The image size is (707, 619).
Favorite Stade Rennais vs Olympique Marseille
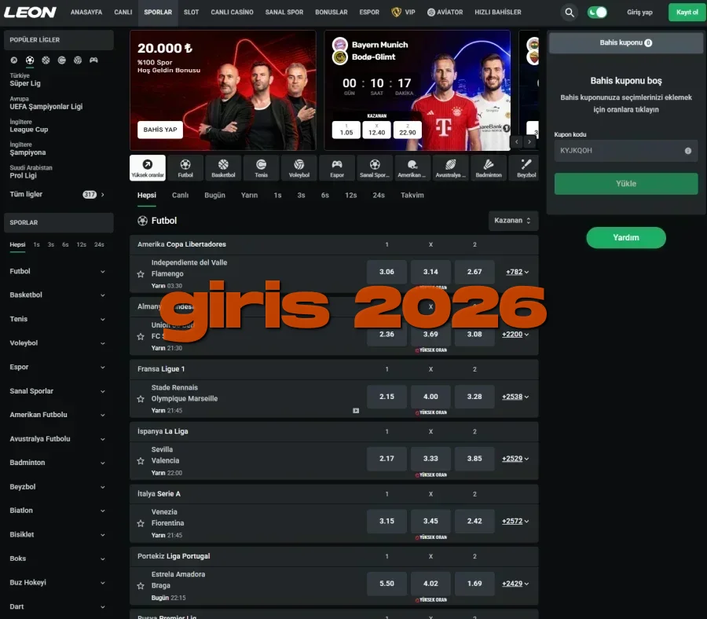141,399
